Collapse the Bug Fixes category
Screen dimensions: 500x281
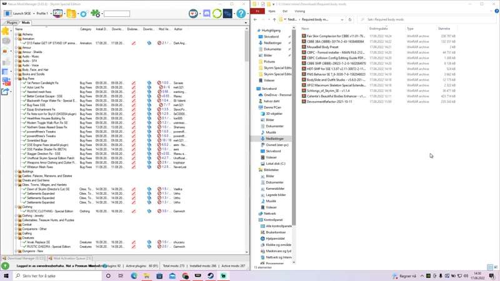click(16, 79)
